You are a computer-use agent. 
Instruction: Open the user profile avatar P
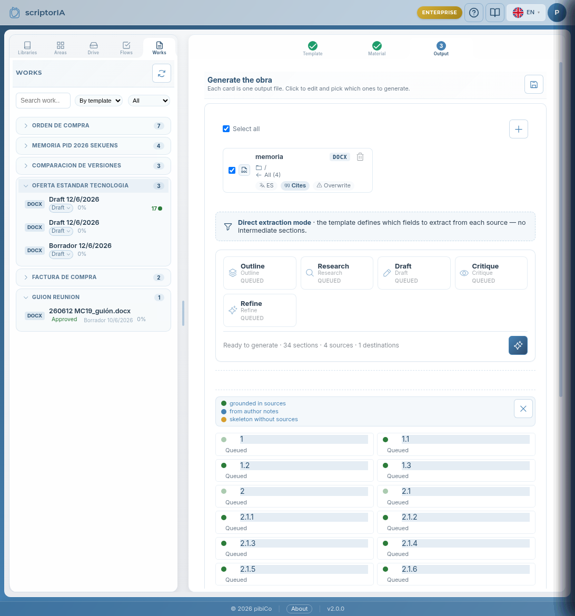[x=557, y=13]
